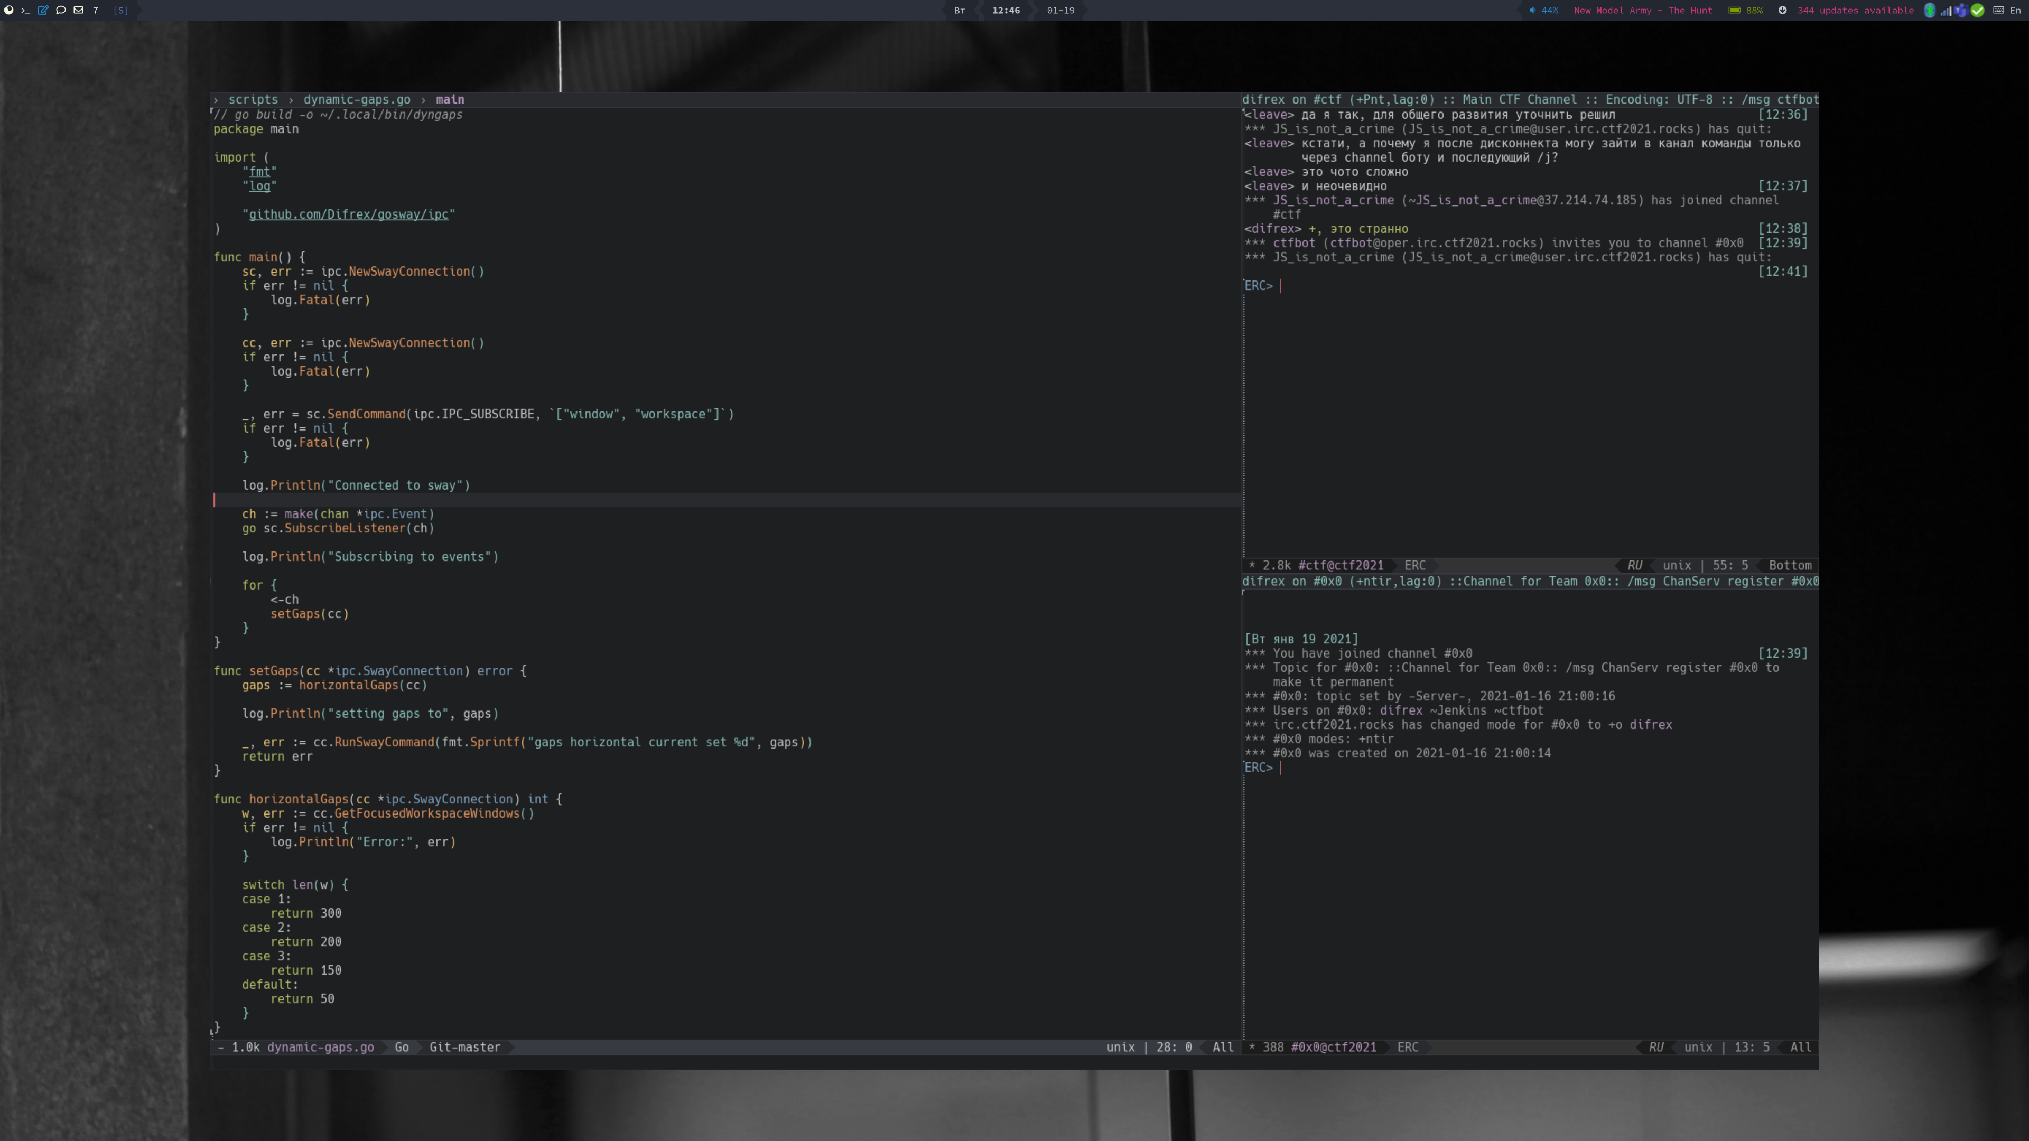Toggle the En keyboard language indicator
Screen dimensions: 2029x1141
pos(2015,10)
